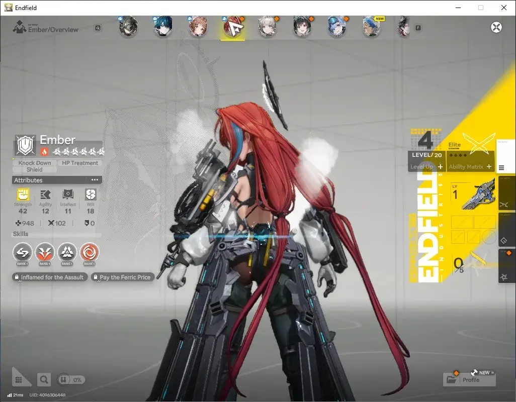Click the E next-operator key icon
The image size is (516, 402).
pyautogui.click(x=418, y=28)
